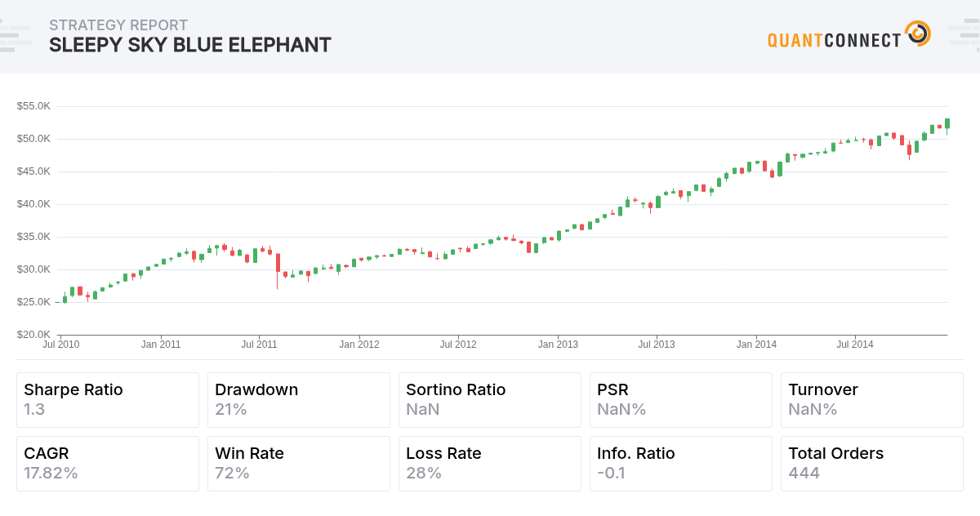Click the $30.0K y-axis label
Viewport: 980px width, 516px height.
pos(33,269)
